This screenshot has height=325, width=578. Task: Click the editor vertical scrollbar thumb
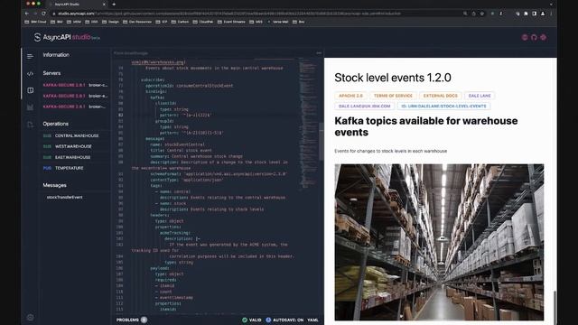(322, 142)
